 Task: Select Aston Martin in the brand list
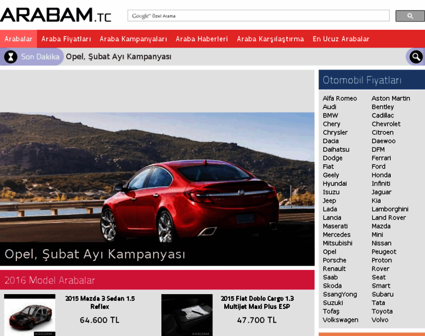390,98
